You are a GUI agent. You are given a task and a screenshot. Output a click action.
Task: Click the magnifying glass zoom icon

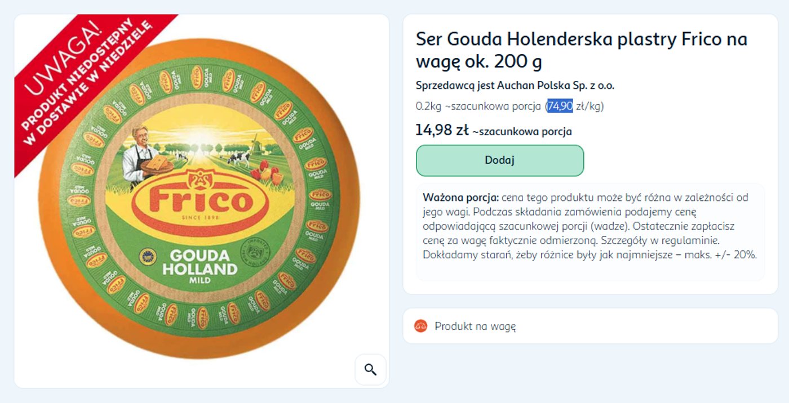[x=370, y=370]
